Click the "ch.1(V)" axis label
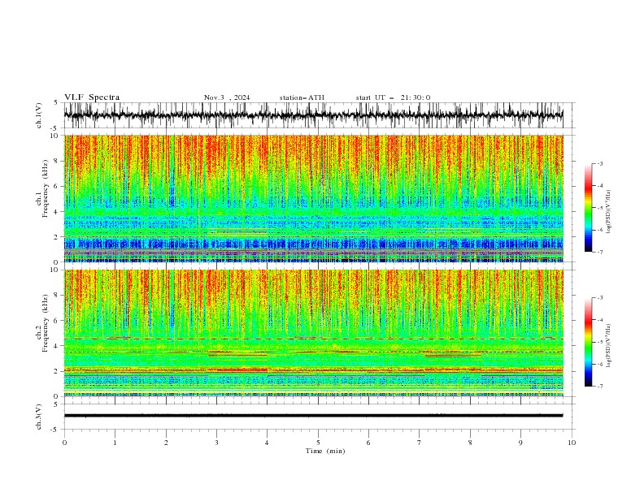The image size is (644, 497). pyautogui.click(x=39, y=115)
